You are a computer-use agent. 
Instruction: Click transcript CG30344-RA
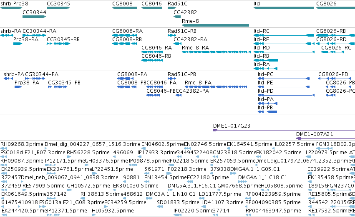pyautogui.click(x=34, y=35)
